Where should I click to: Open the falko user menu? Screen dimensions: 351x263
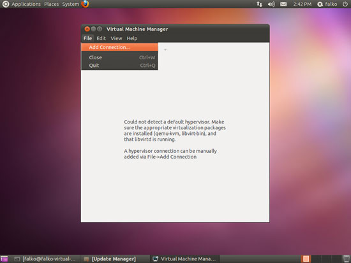coord(327,4)
